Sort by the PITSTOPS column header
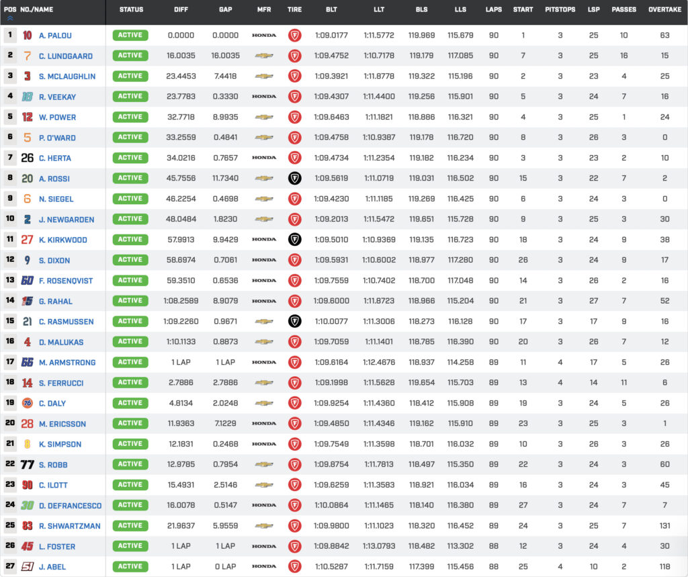Screen dimensions: 688x577 560,9
